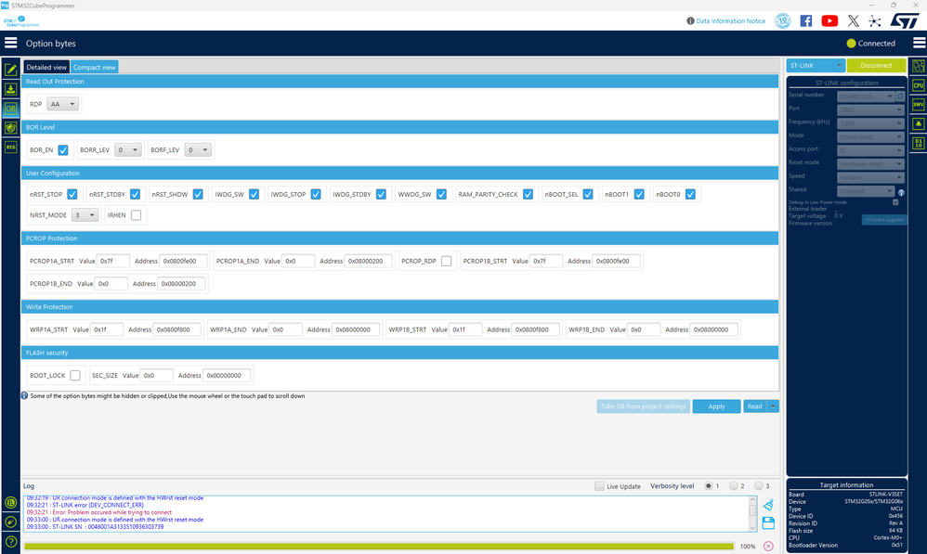Open the top icon of right sidebar
927x554 pixels.
(x=918, y=66)
